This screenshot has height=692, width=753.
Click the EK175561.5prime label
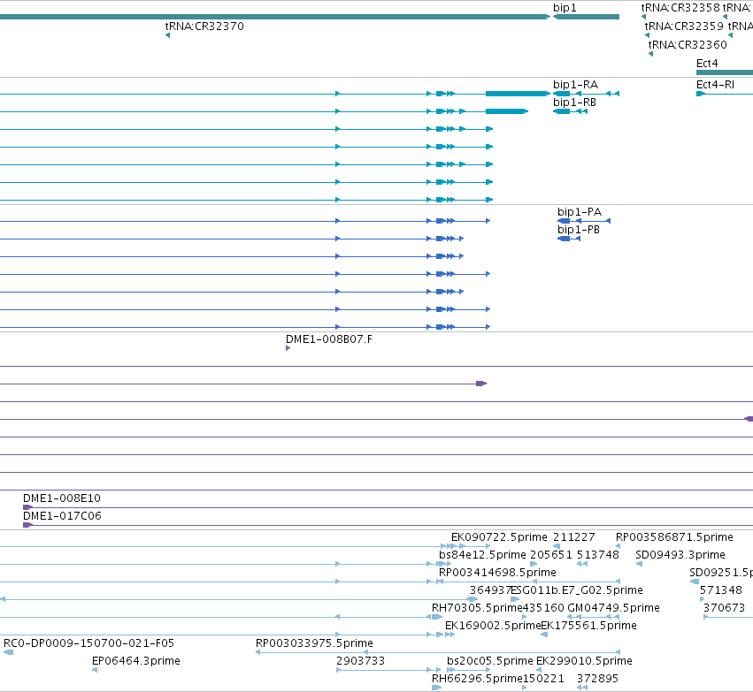(588, 626)
